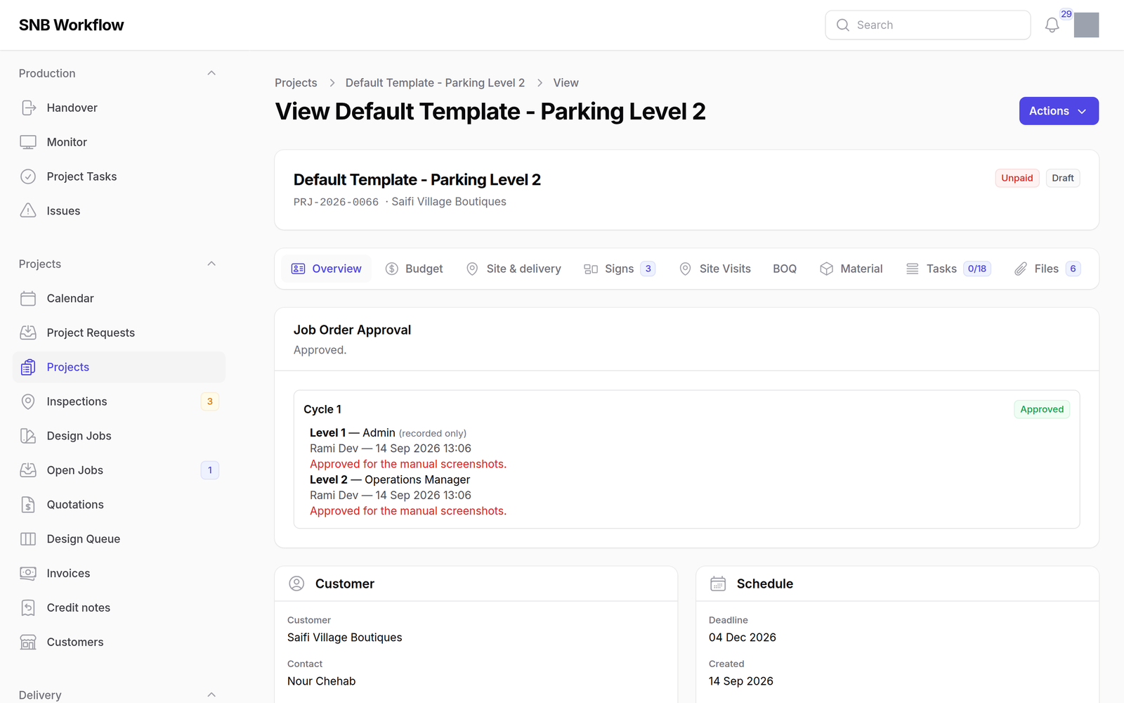
Task: Open the Invoices banknote icon
Action: [x=28, y=574]
